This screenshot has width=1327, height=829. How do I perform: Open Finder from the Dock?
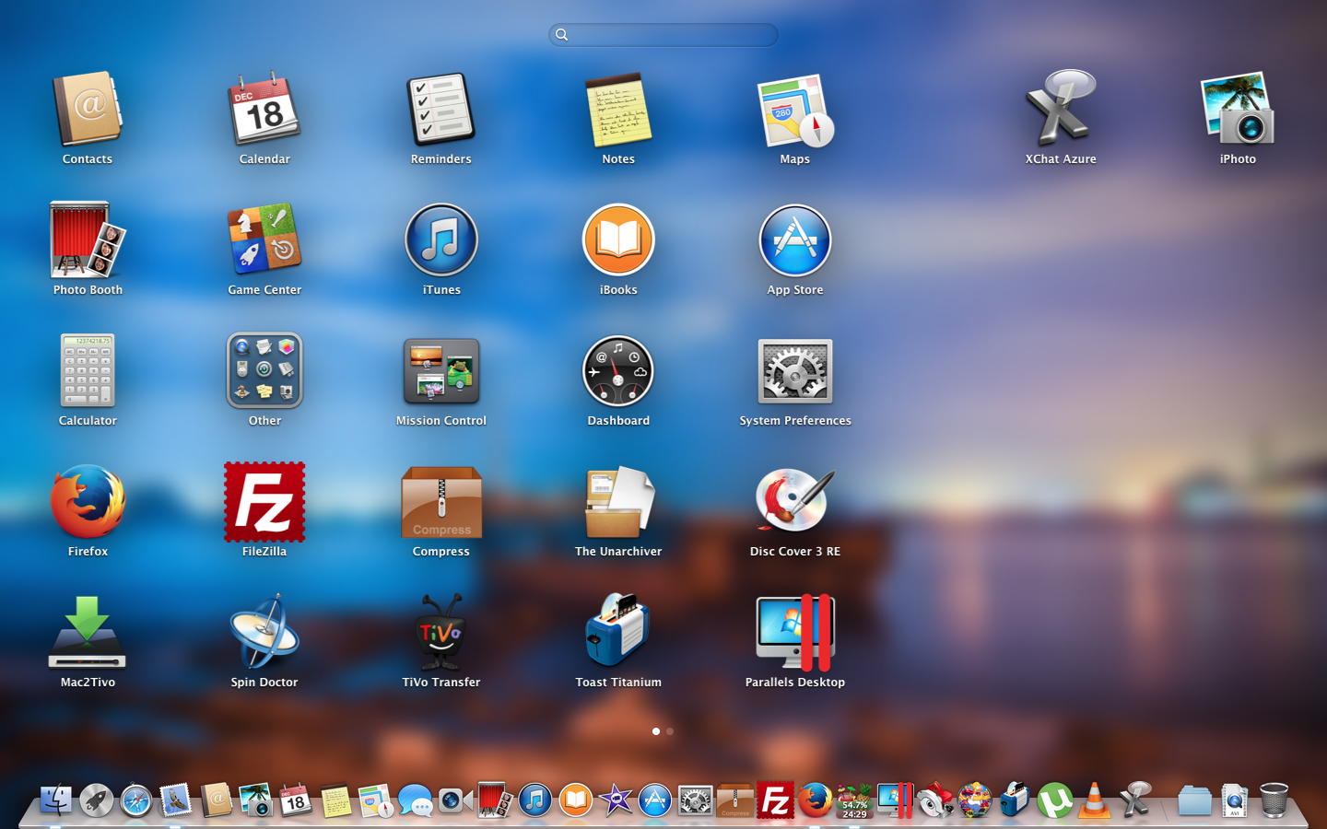click(x=56, y=800)
